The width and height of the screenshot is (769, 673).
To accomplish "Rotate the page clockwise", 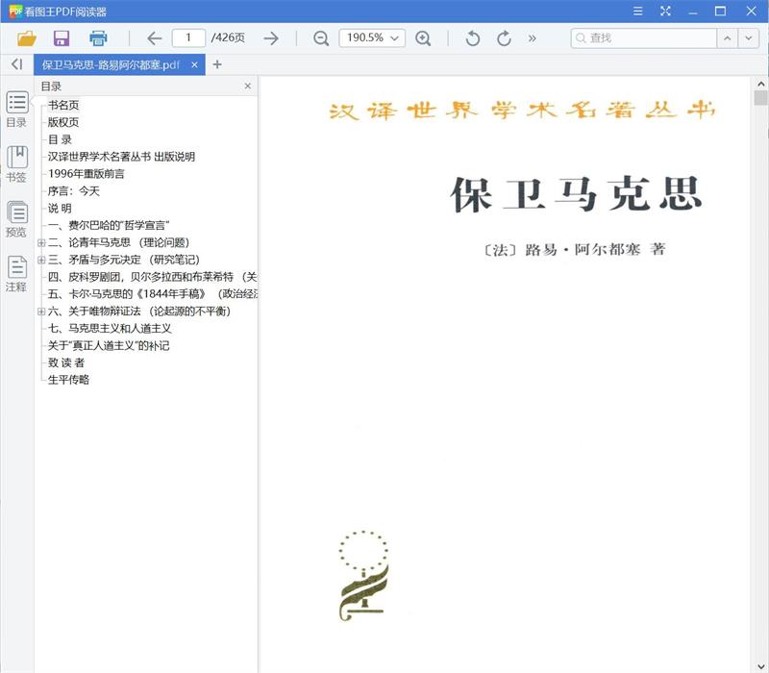I will [x=504, y=38].
